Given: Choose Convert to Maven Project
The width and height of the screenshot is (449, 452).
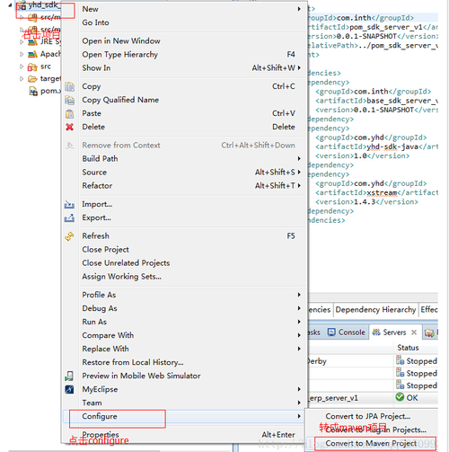Looking at the screenshot, I should coord(371,443).
